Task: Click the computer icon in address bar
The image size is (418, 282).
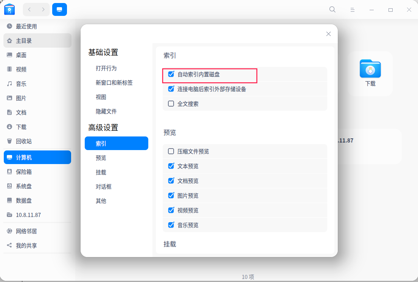Action: click(59, 9)
